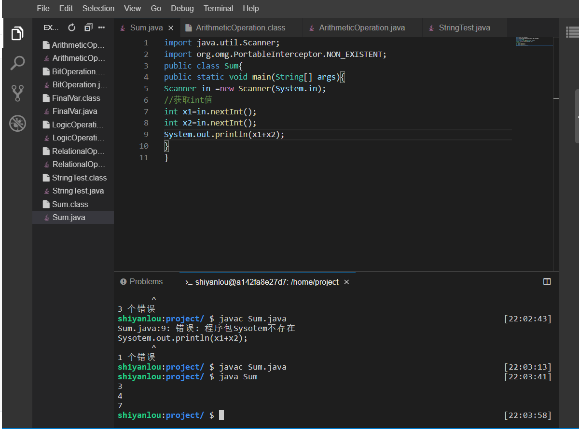Open FinalVar.java in the file explorer

point(75,111)
